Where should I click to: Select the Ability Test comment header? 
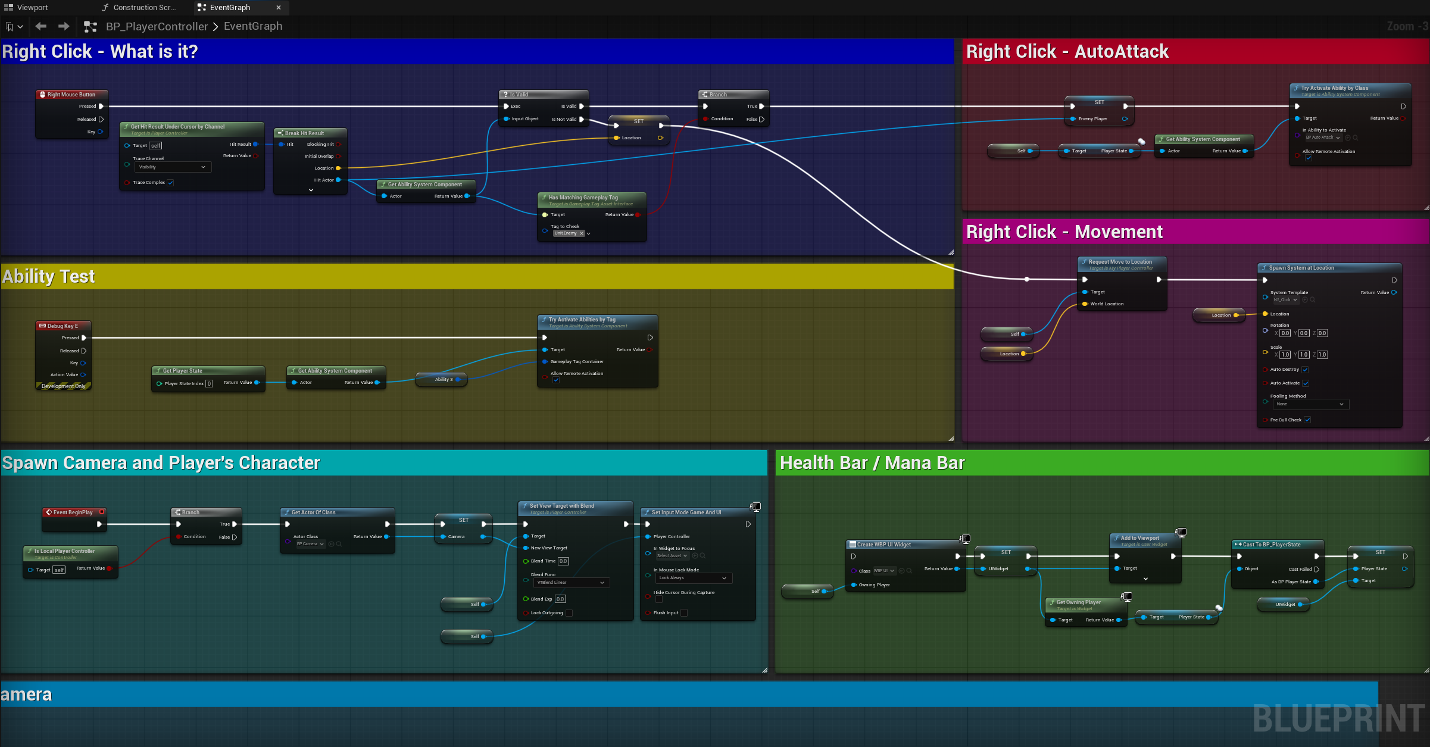477,277
